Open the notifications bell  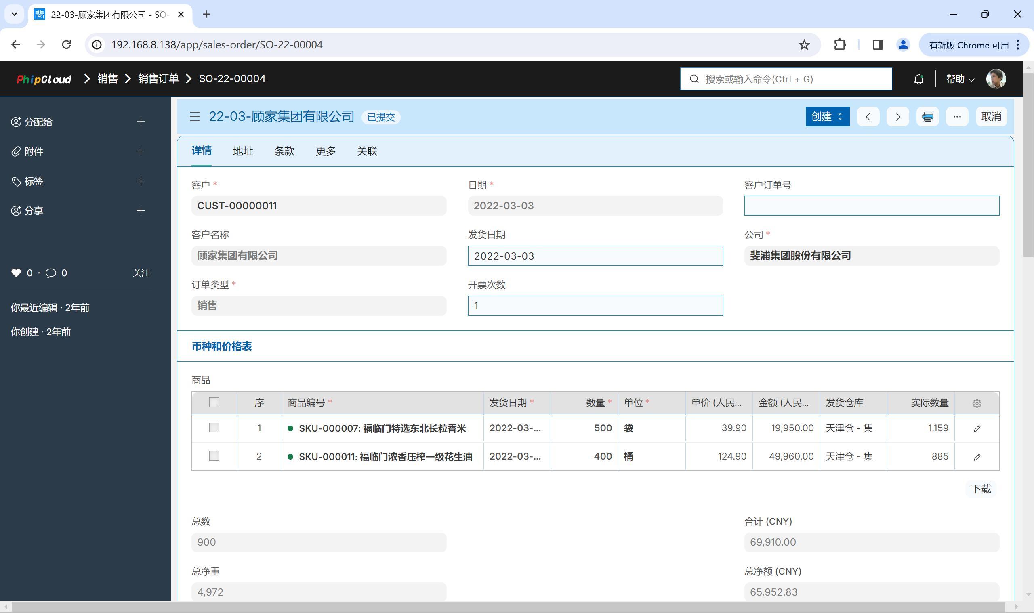coord(918,79)
